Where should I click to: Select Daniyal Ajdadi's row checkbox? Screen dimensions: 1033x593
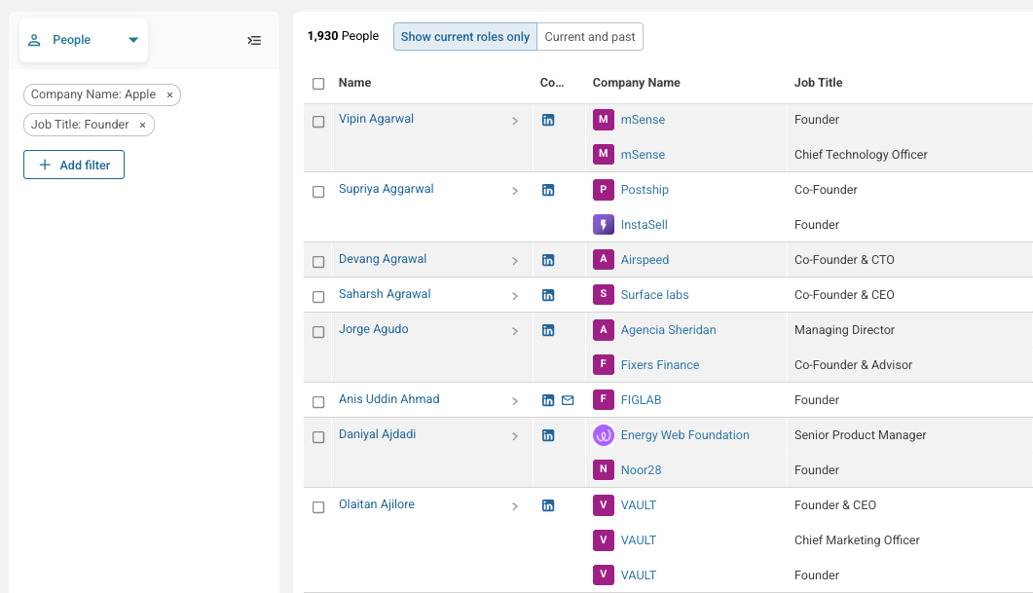pyautogui.click(x=318, y=437)
